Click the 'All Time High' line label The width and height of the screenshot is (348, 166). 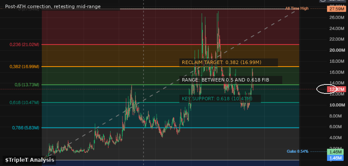(297, 9)
